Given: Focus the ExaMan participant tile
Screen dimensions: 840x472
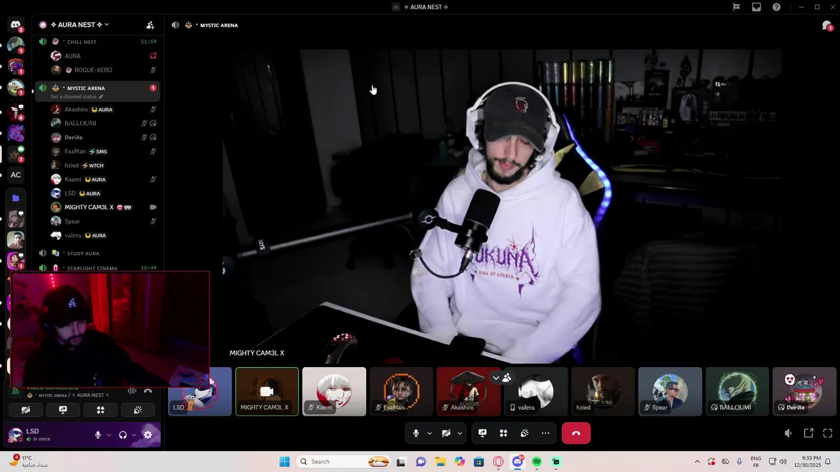Looking at the screenshot, I should point(401,391).
